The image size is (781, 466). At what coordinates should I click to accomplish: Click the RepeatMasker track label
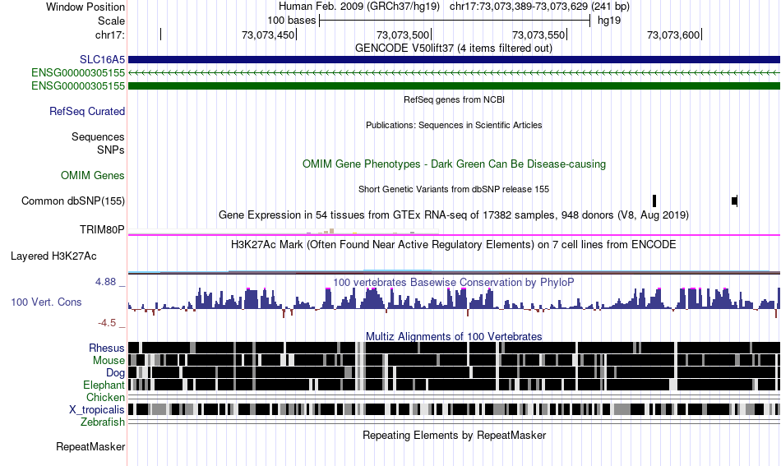(90, 446)
